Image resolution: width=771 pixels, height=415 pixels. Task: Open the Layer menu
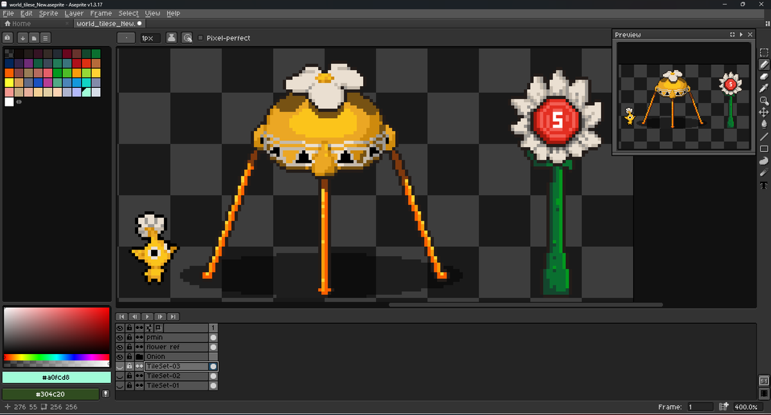74,13
